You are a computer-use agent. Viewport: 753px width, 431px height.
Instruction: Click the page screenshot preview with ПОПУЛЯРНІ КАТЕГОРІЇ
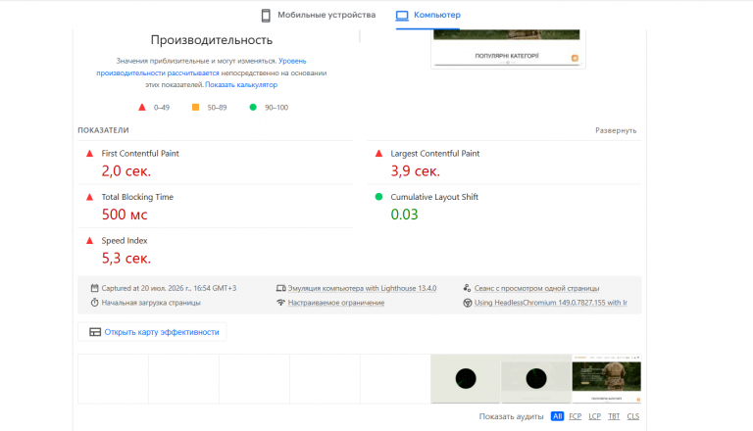508,48
